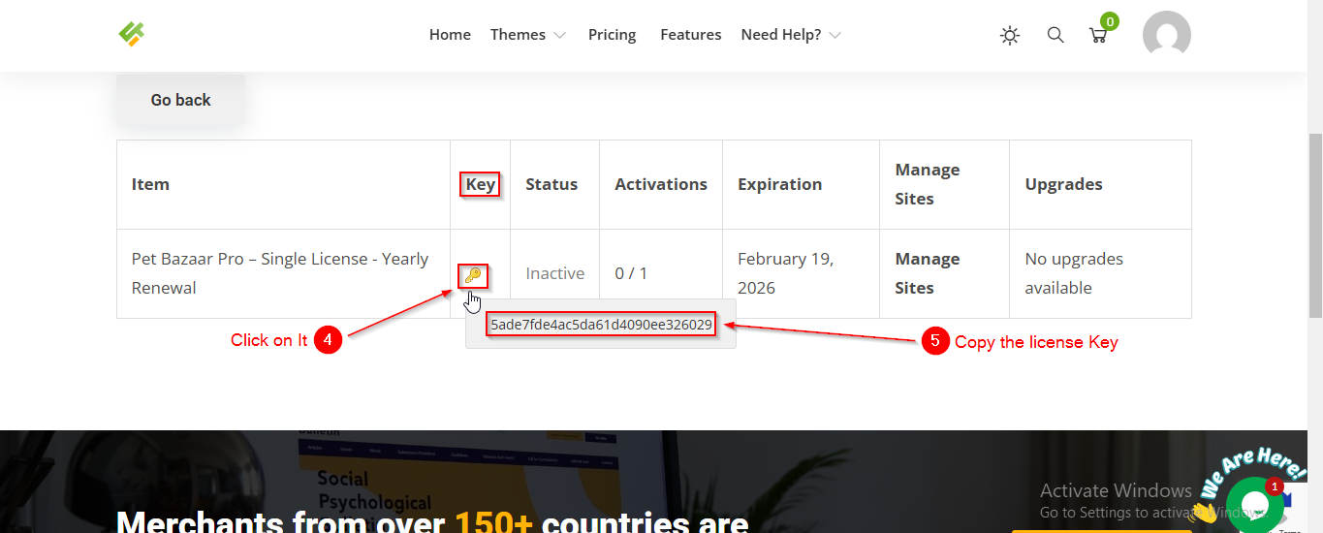Click the 0 / 1 activations value

pos(631,273)
